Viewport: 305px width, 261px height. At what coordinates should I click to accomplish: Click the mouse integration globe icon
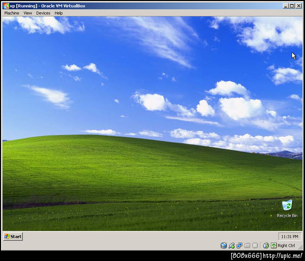(x=266, y=246)
